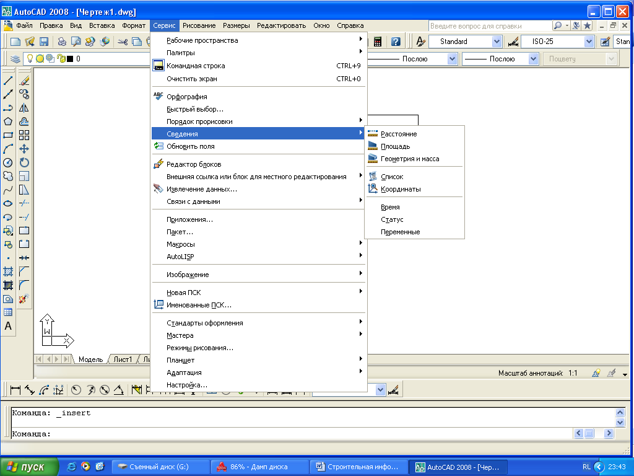
Task: Open the Файл menu
Action: [x=24, y=25]
